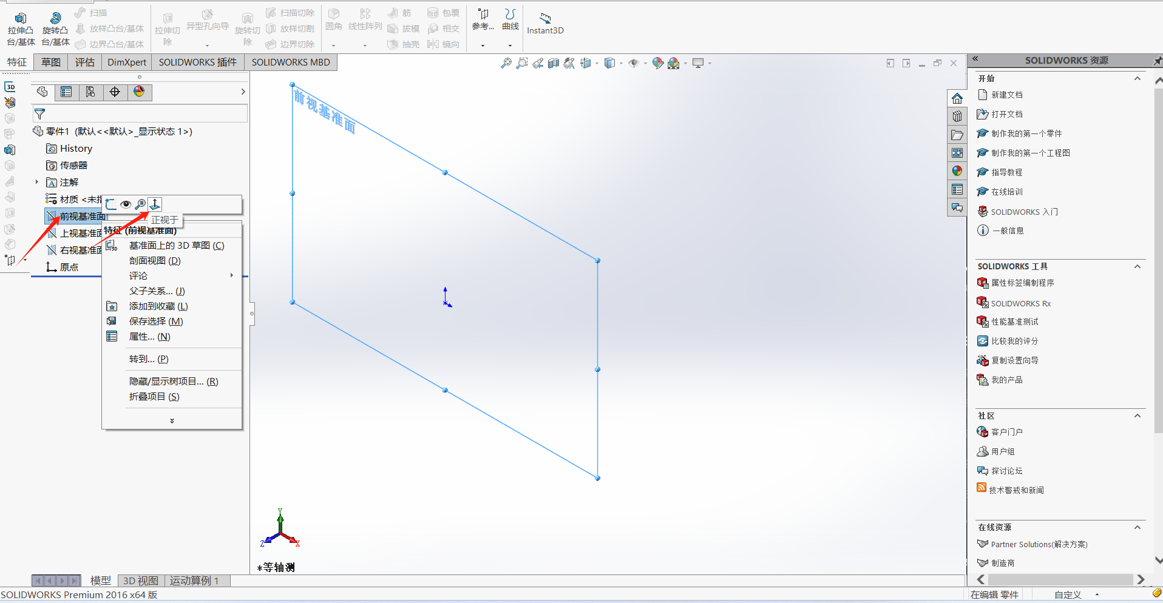Image resolution: width=1163 pixels, height=603 pixels.
Task: Switch to the 草图 tab
Action: [51, 62]
